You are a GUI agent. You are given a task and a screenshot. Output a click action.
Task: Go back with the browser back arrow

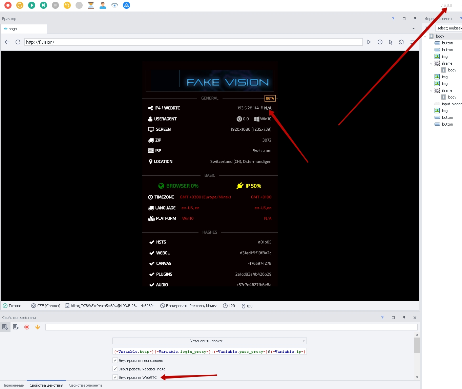click(7, 42)
